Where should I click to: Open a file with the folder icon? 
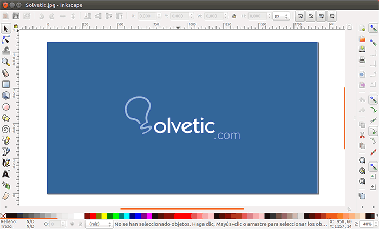tap(362, 38)
